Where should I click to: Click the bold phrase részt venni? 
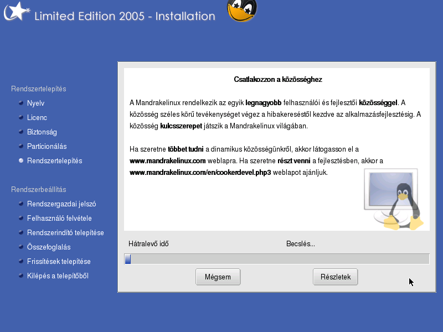(x=294, y=161)
